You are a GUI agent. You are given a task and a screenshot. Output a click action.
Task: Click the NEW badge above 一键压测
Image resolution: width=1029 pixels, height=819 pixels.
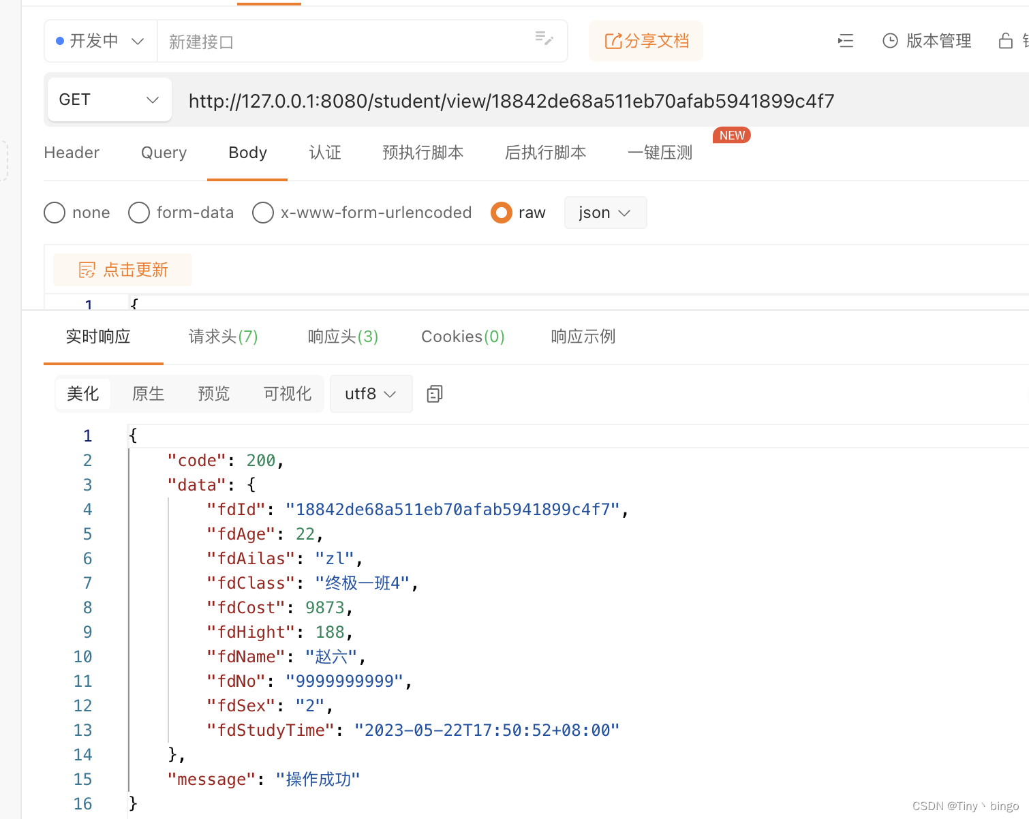point(732,135)
